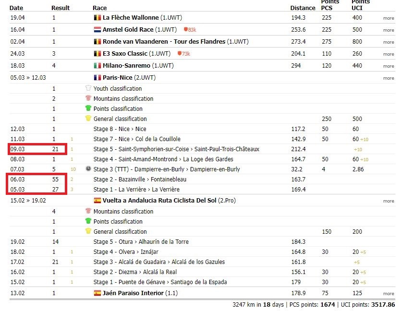Expand more details for Amstel Gold Race
Screen dimensions: 402x311
tap(389, 30)
